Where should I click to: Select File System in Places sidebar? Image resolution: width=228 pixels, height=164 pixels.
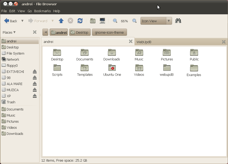pyautogui.click(x=20, y=53)
